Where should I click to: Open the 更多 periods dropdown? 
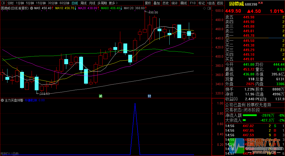click(x=113, y=3)
